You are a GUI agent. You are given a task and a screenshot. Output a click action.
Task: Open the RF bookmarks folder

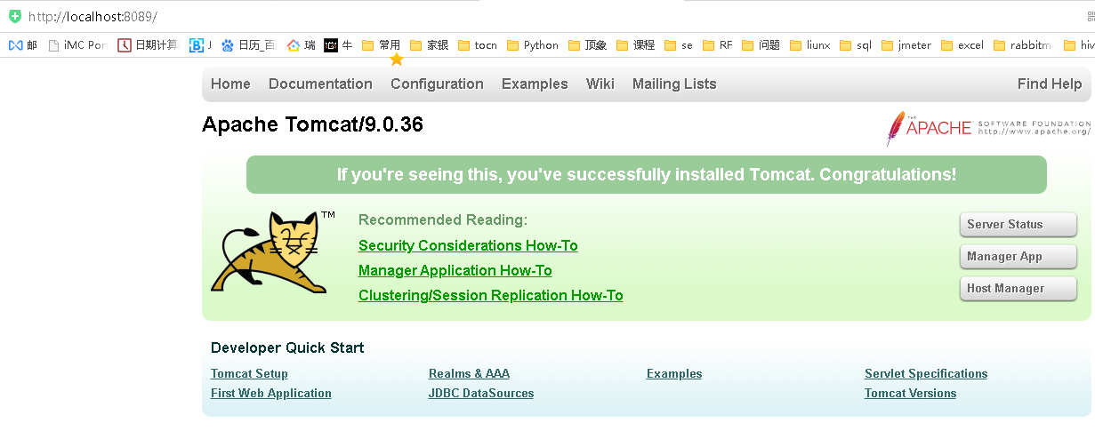tap(717, 45)
